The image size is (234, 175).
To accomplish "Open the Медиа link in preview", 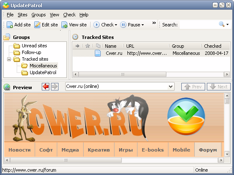I will click(70, 150).
